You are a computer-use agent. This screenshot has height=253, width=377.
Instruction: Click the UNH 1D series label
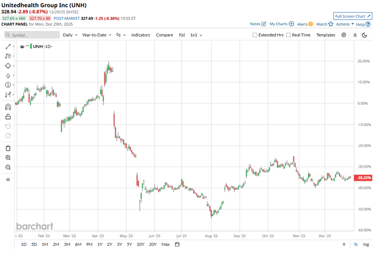[x=43, y=47]
